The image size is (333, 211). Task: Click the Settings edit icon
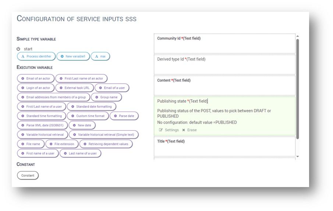(x=161, y=130)
